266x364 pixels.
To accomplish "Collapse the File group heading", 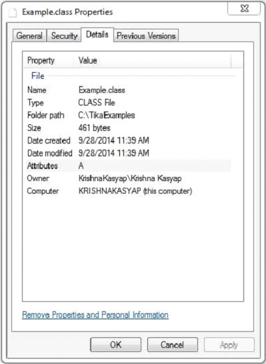I will pos(38,76).
